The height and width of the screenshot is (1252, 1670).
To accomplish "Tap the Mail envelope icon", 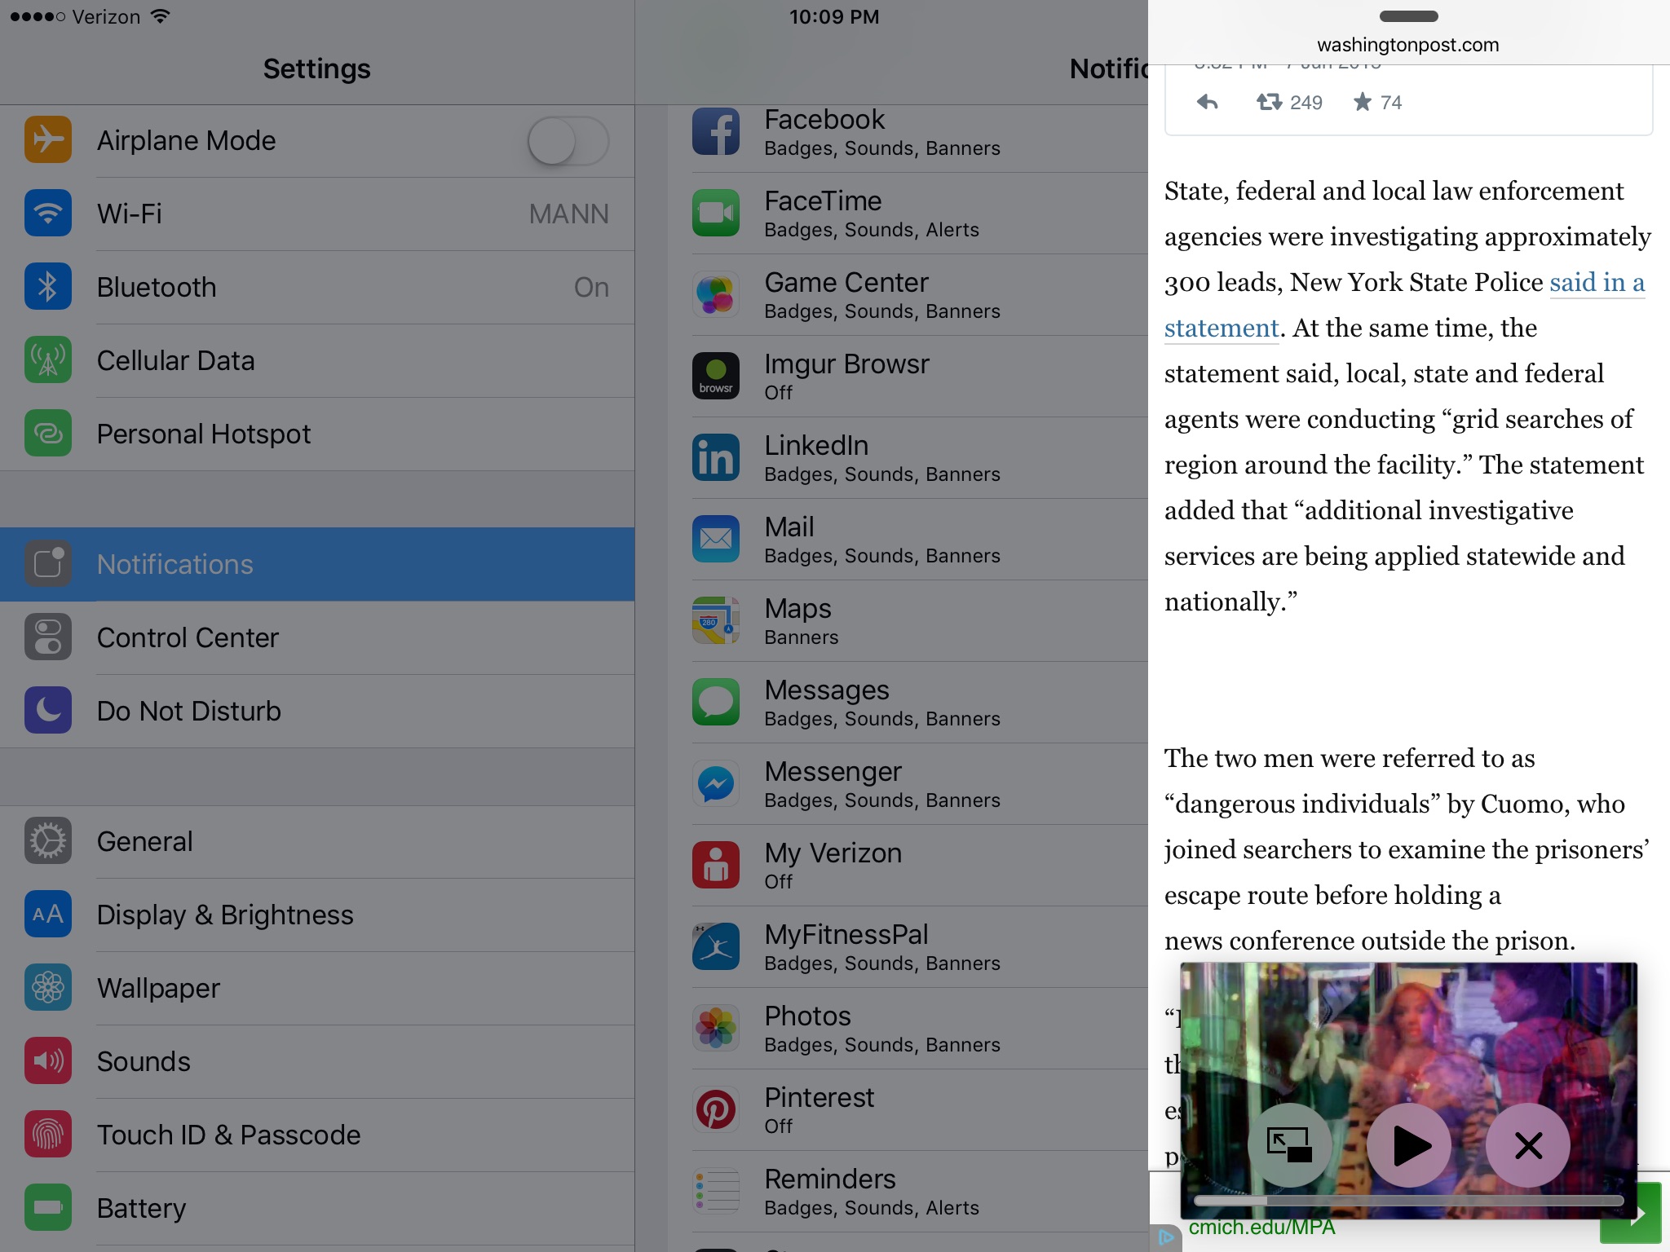I will coord(716,539).
